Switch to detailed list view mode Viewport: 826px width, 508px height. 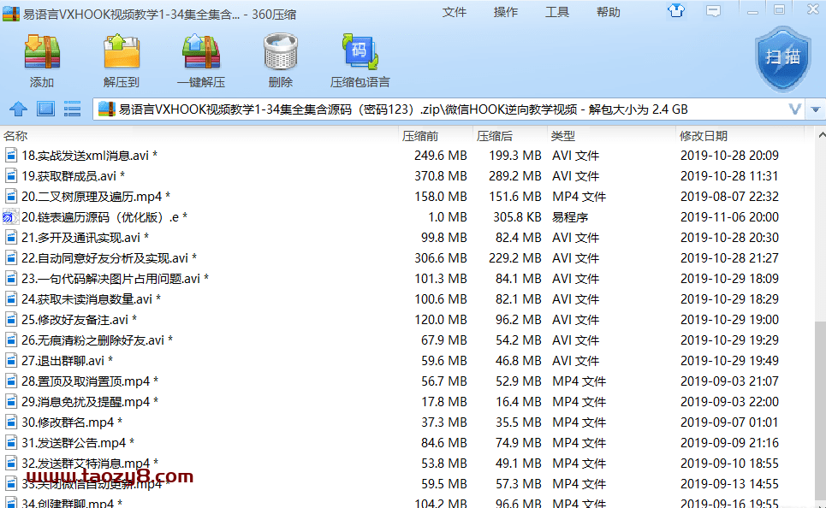73,109
